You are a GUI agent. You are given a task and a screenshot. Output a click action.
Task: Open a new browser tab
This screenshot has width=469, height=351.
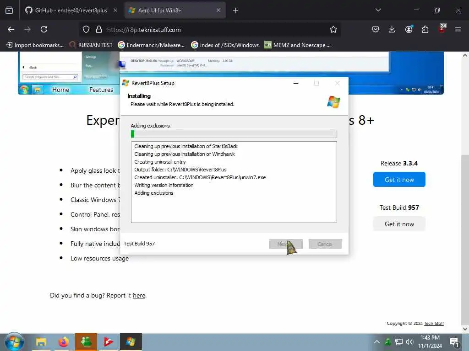(x=235, y=11)
